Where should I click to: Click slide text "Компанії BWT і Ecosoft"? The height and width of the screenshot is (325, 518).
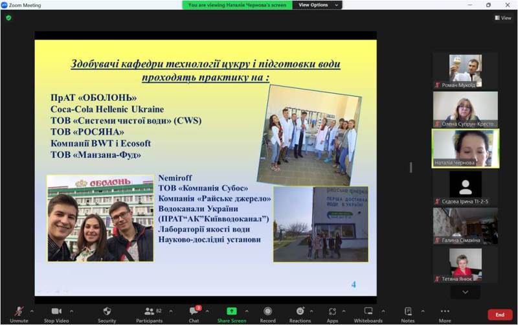(100, 143)
